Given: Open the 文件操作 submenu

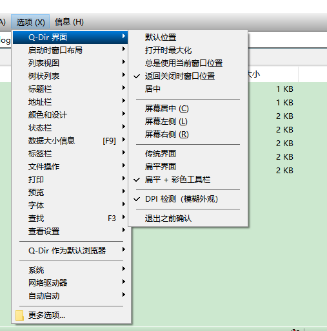Looking at the screenshot, I should 70,167.
